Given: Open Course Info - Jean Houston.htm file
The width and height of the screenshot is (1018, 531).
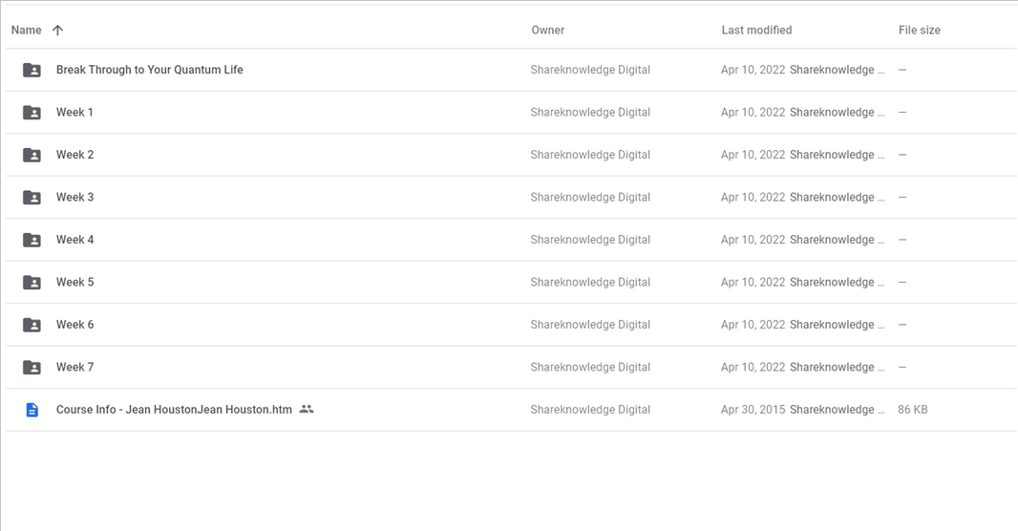Looking at the screenshot, I should coord(174,410).
